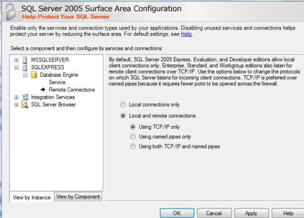Collapse the SQLEXPRESS tree node
This screenshot has width=304, height=218.
pos(17,67)
